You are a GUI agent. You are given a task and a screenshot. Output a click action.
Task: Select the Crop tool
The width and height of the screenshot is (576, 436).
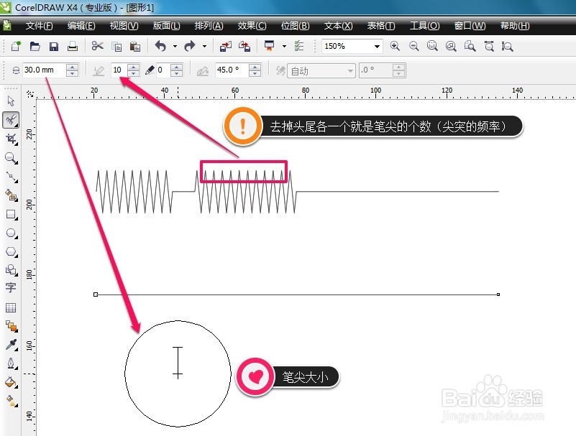pyautogui.click(x=11, y=139)
